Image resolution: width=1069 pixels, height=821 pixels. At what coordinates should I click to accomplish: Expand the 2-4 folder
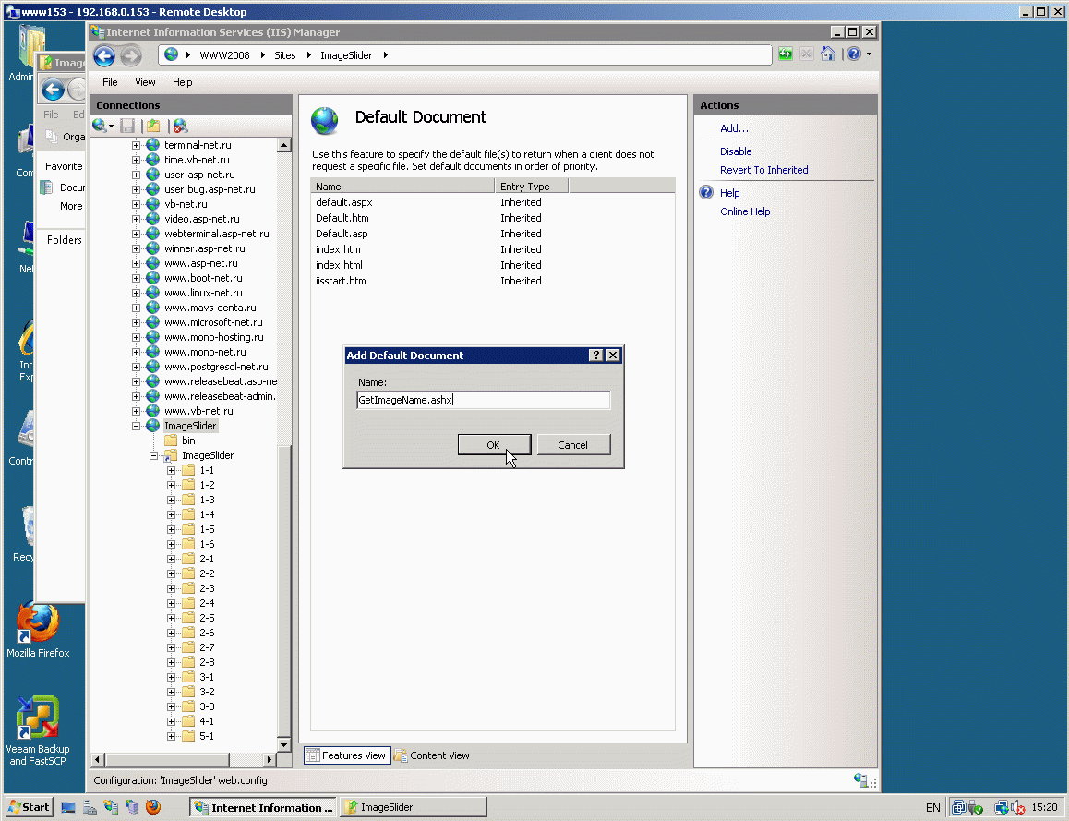click(x=171, y=603)
